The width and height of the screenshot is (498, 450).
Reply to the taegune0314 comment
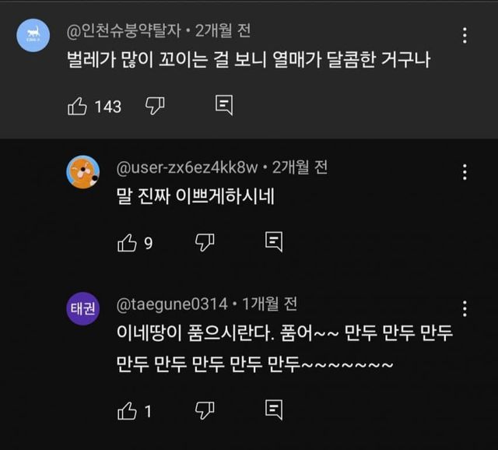(273, 410)
